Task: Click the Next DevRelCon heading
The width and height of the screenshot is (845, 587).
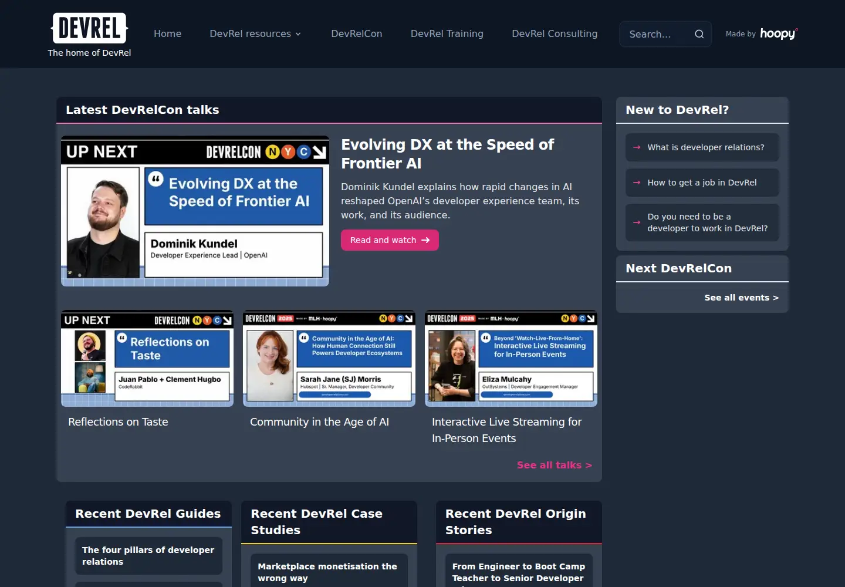Action: [678, 268]
